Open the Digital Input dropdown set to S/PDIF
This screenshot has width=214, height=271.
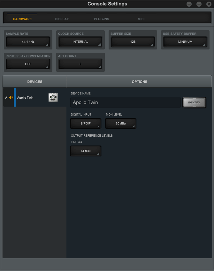coord(86,124)
